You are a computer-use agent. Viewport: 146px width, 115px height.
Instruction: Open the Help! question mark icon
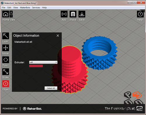(140, 14)
